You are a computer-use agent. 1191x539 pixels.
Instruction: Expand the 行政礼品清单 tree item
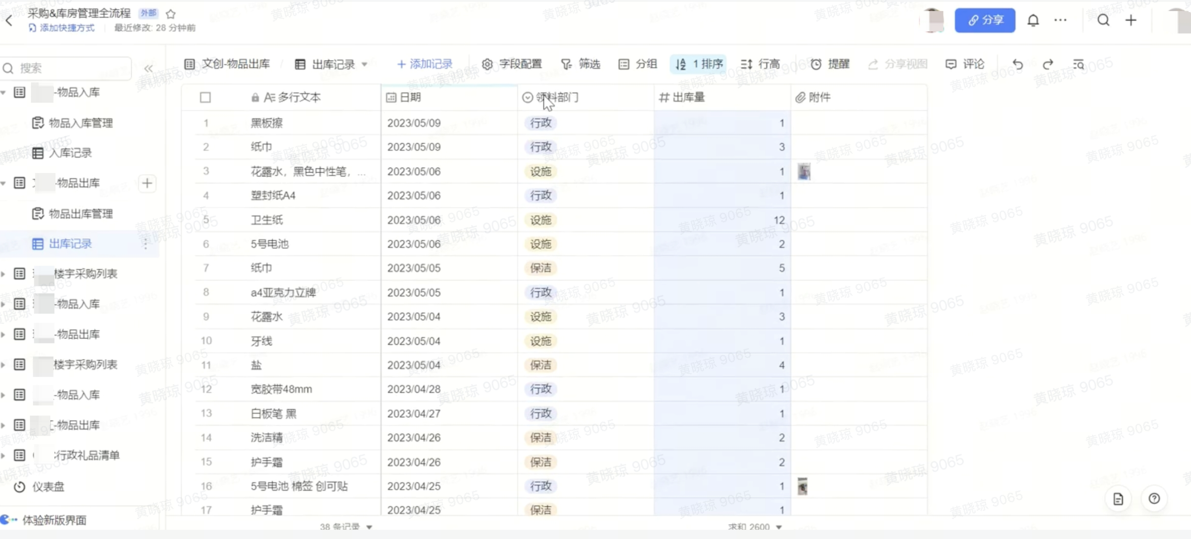(4, 455)
